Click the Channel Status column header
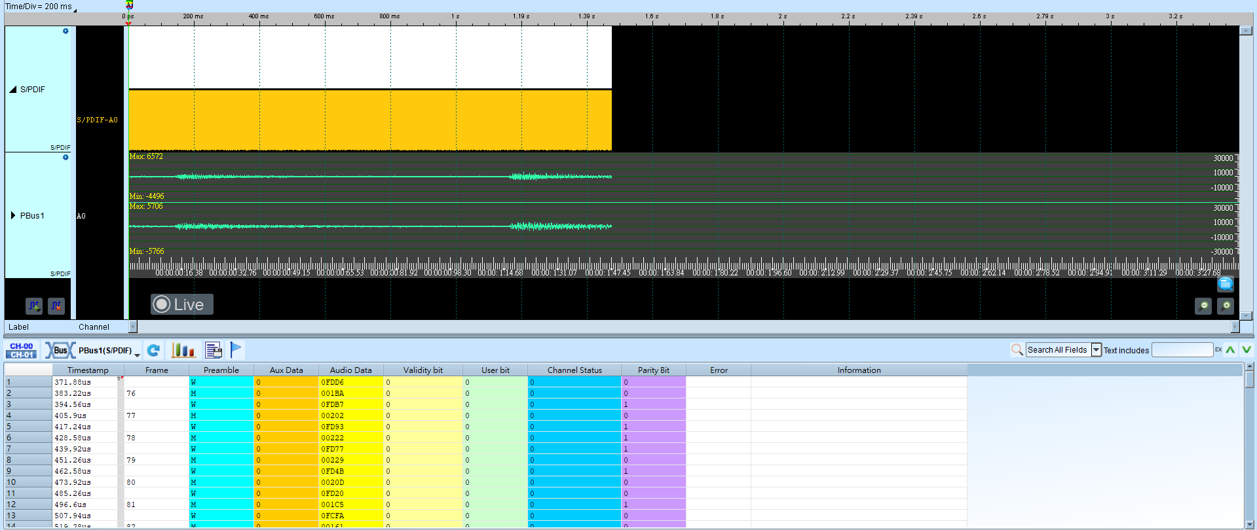The image size is (1257, 530). tap(574, 370)
